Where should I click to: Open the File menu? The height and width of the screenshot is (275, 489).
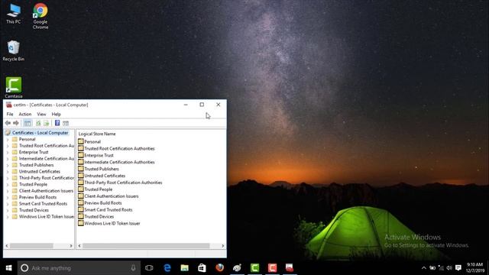point(10,114)
